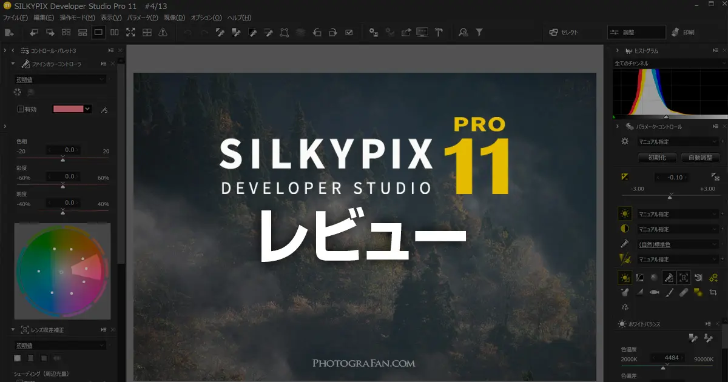Open マニュアル指定 dropdown beside contrast half-circle icon

pyautogui.click(x=678, y=229)
